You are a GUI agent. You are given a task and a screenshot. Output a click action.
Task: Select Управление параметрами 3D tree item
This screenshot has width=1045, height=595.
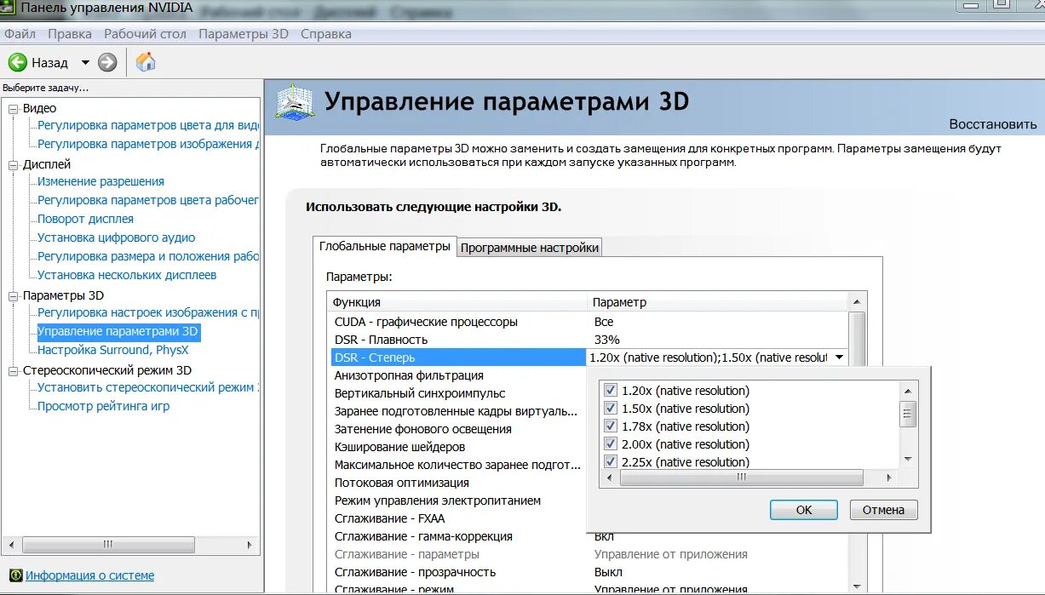click(x=118, y=331)
